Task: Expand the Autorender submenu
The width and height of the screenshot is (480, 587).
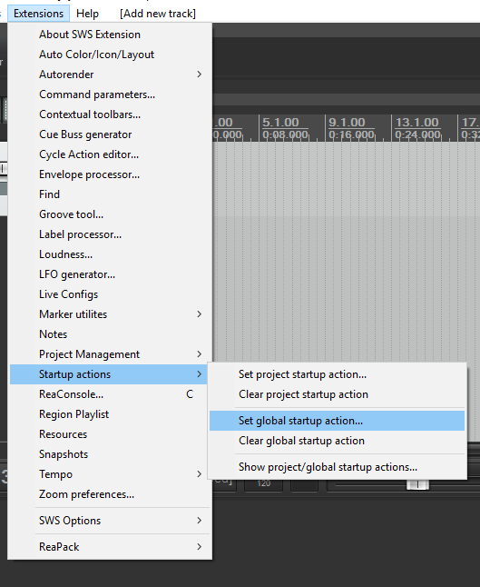Action: point(110,75)
